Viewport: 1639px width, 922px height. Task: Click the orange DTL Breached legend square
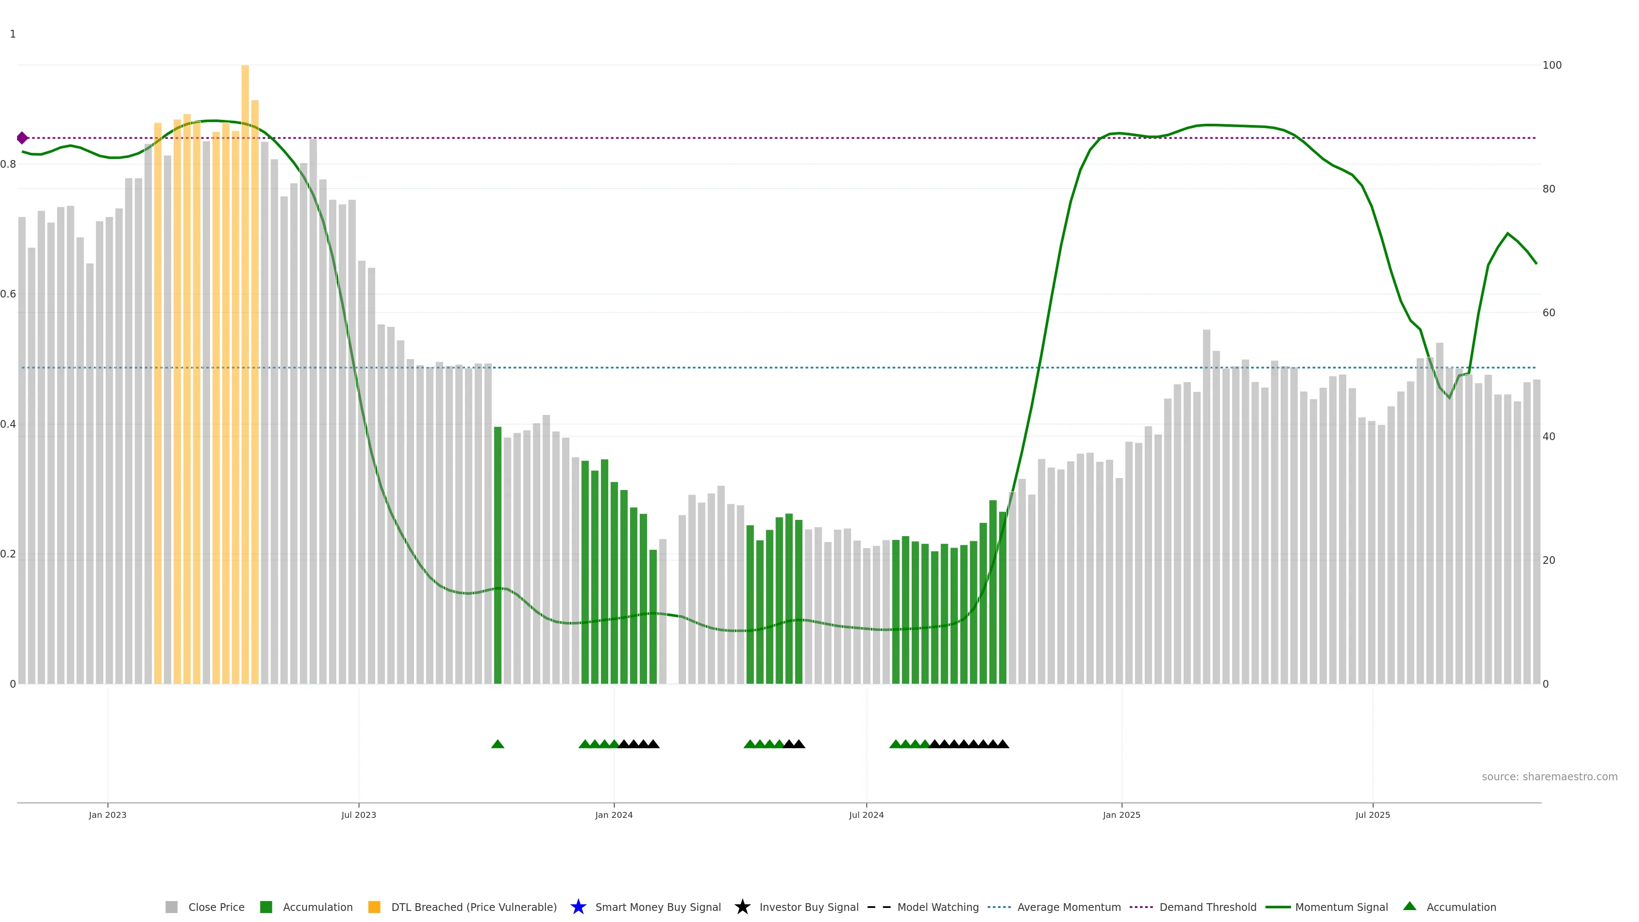(374, 907)
